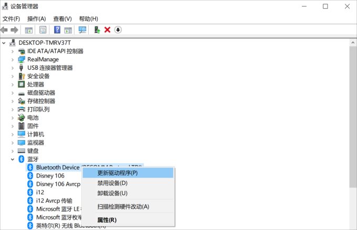Expand the 磁盘驱动器 node
The height and width of the screenshot is (230, 357).
click(13, 93)
